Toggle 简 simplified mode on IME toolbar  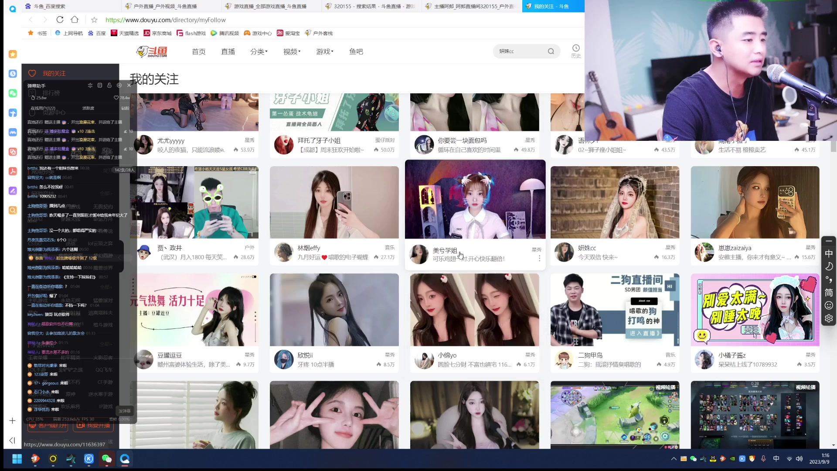pos(829,293)
